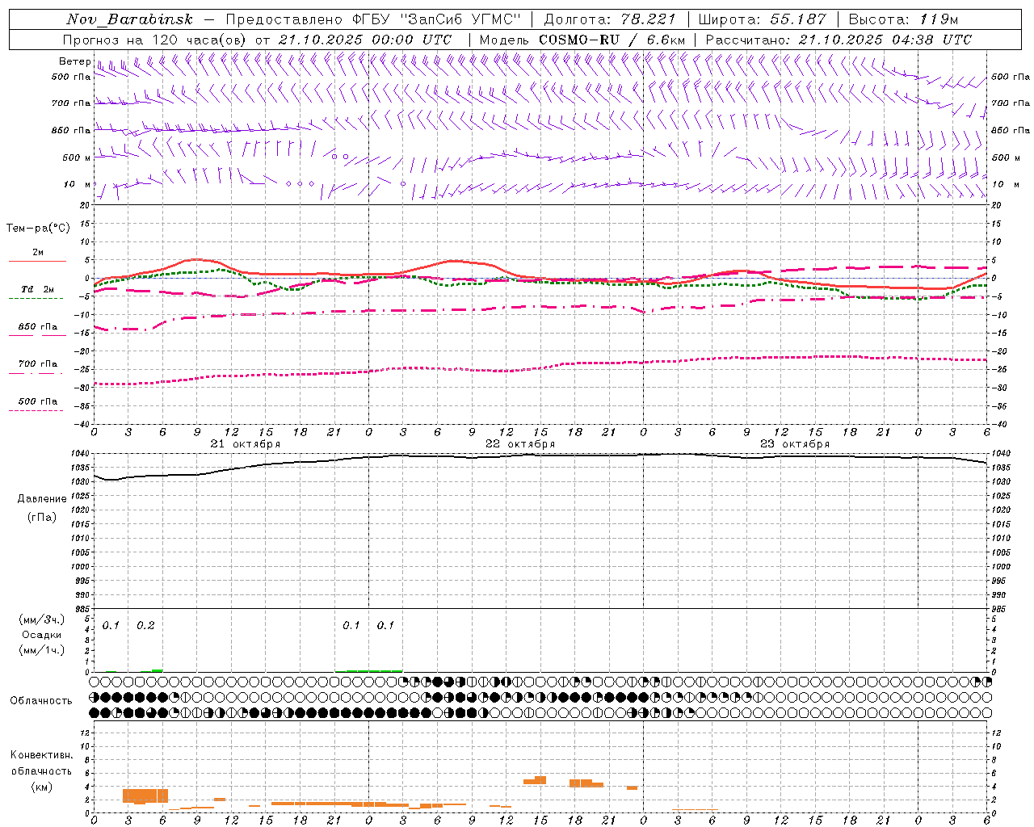Click the '21 октября' date label
The height and width of the screenshot is (827, 1034).
(245, 444)
